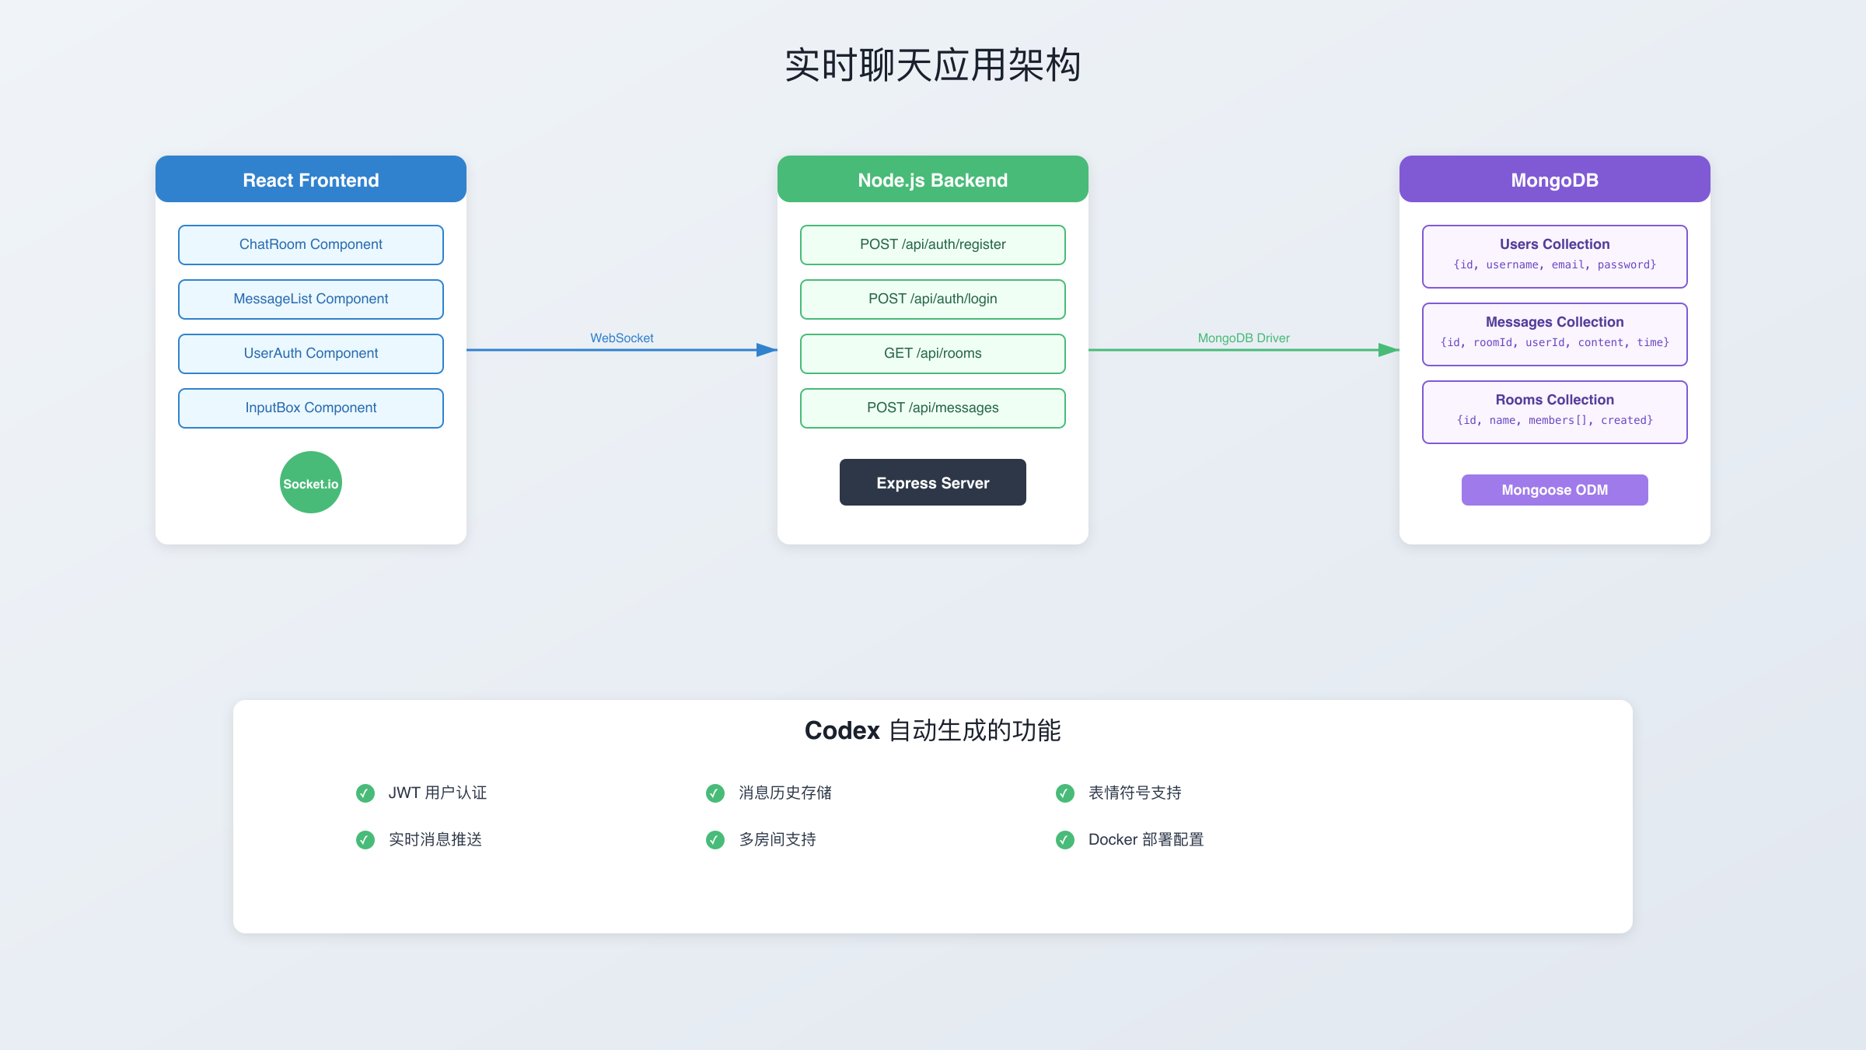Image resolution: width=1866 pixels, height=1050 pixels.
Task: Click schema text {id, roomId, userId, content, time}
Action: pos(1555,343)
